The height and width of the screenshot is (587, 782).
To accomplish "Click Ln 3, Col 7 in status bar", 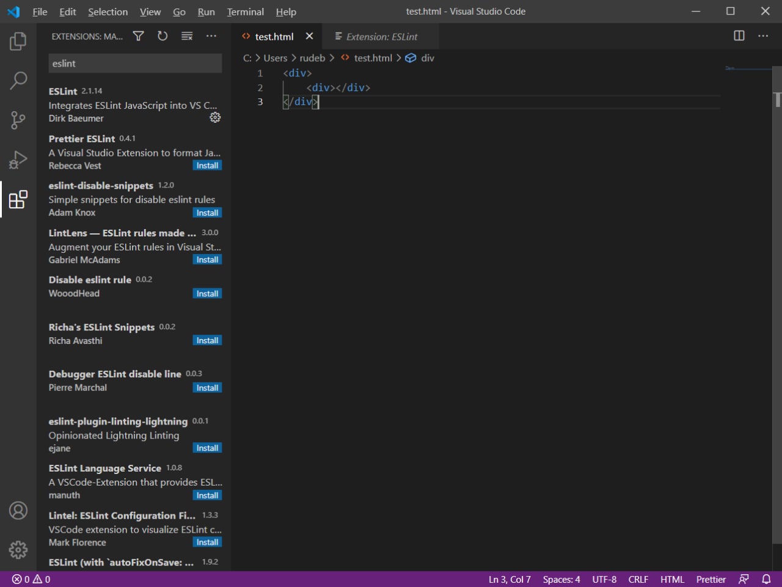I will coord(510,579).
